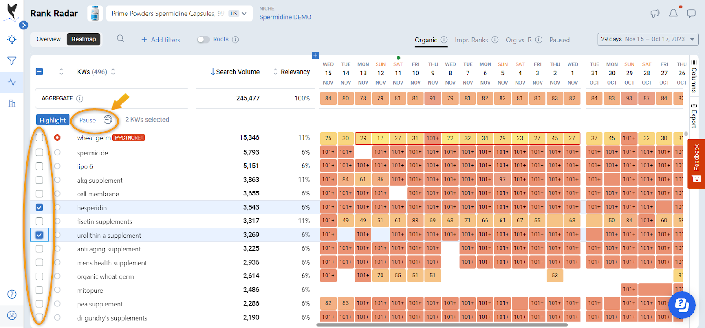705x328 pixels.
Task: Click the Roots info icon
Action: (235, 40)
